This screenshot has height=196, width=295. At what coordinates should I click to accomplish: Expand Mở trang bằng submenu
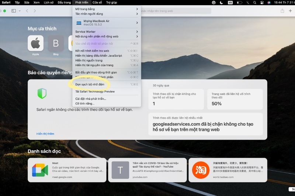[x=107, y=9]
